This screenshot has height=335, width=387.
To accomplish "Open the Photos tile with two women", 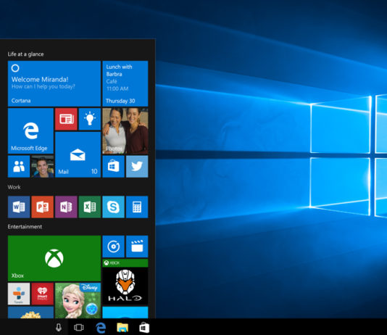I will click(x=125, y=131).
